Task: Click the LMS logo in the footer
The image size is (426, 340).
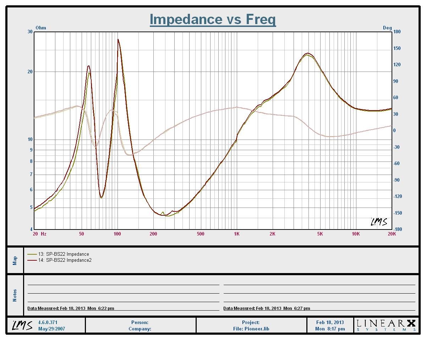Action: click(x=22, y=325)
